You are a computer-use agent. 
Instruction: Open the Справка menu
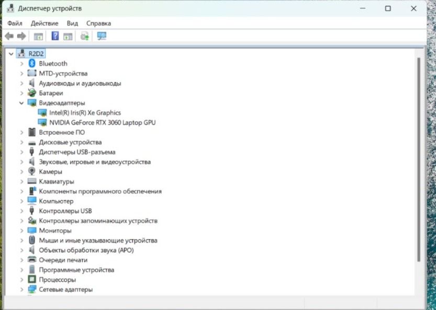coord(98,24)
